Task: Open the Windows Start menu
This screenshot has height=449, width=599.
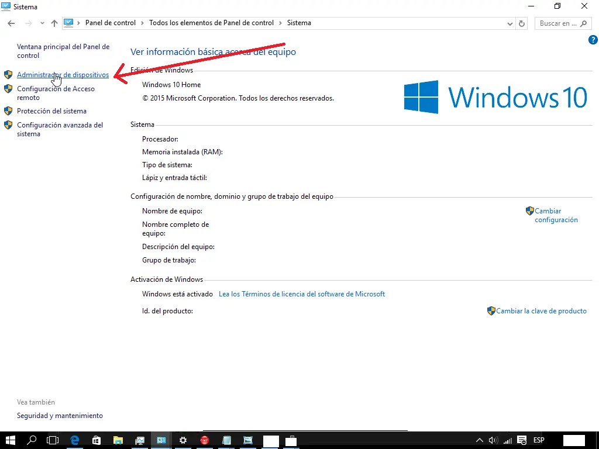Action: (11, 440)
